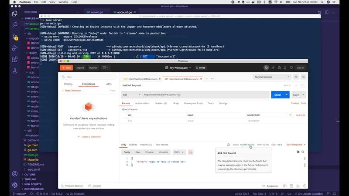Click the orange New button in Postman

click(67, 68)
